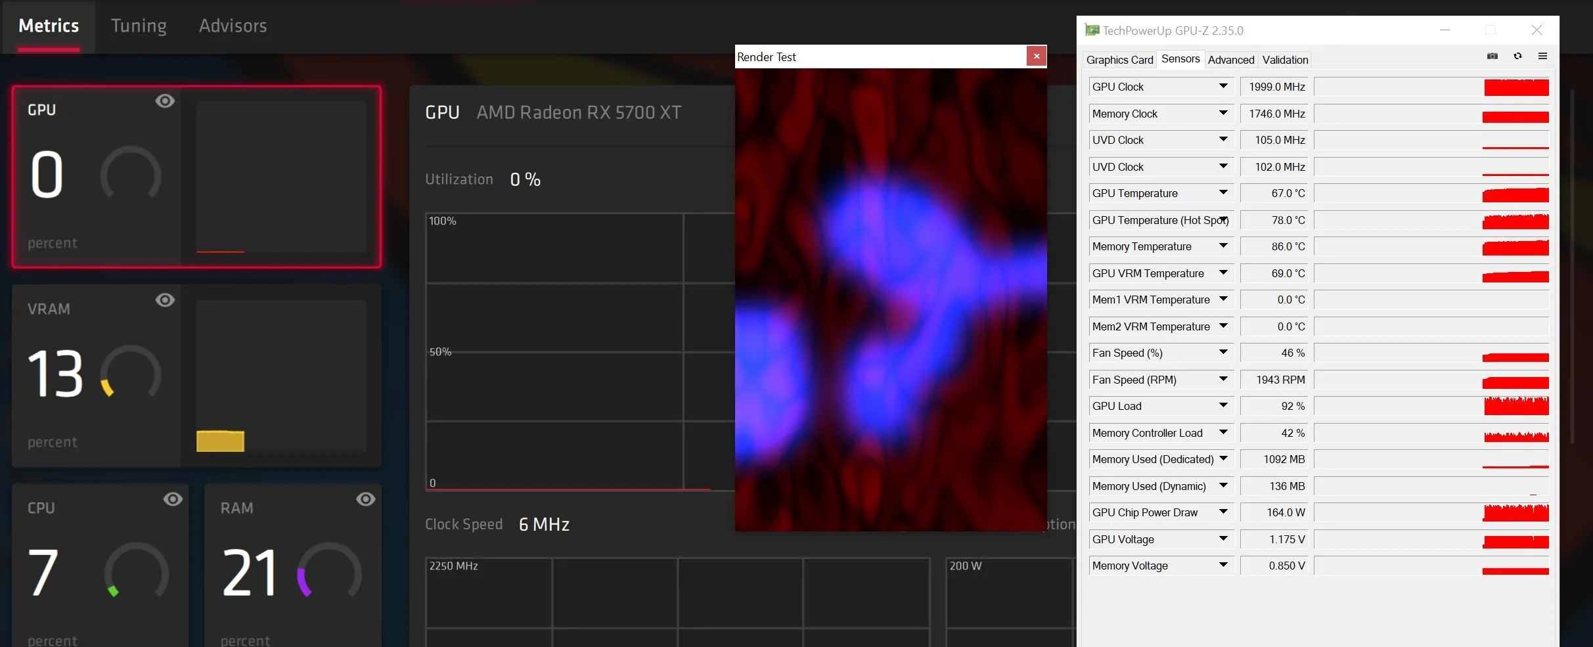Viewport: 1593px width, 647px height.
Task: Select the CPU metrics card
Action: point(100,566)
